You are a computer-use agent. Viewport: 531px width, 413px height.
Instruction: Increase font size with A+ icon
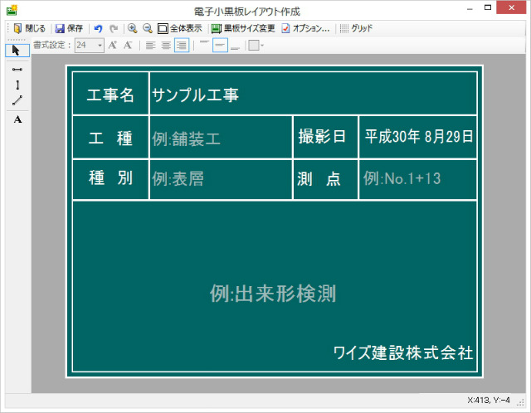113,45
